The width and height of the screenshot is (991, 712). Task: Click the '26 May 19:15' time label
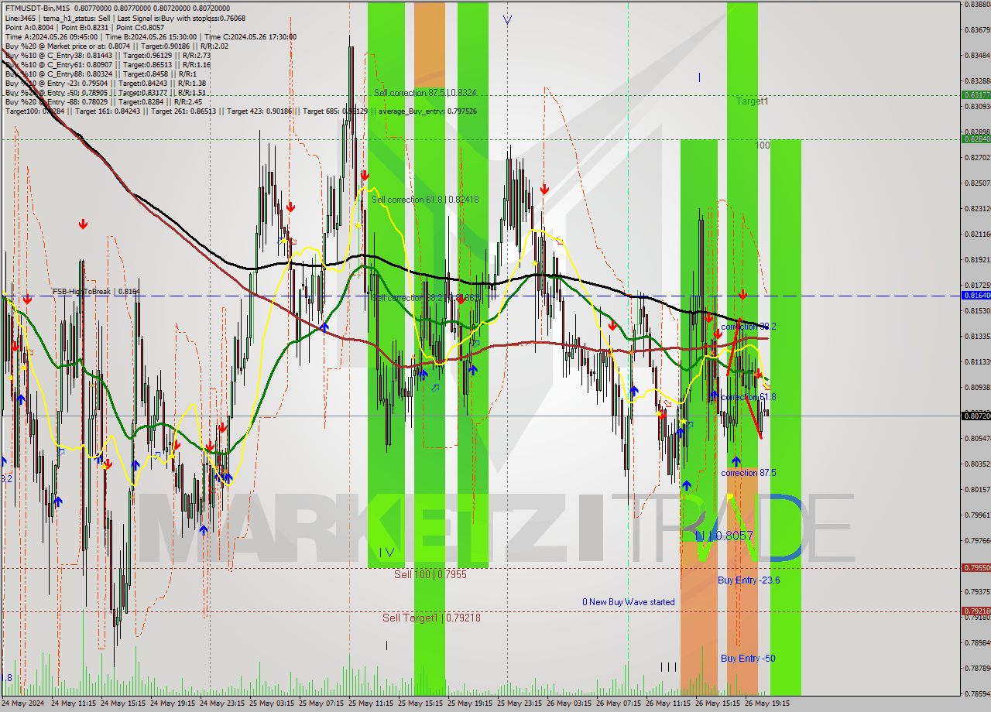[766, 704]
